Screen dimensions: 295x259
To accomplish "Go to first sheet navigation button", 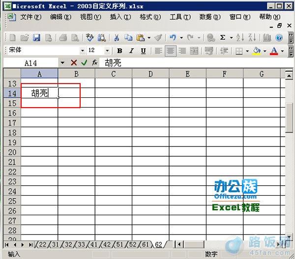I will tap(6, 245).
